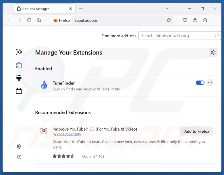
Task: Maximize the Firefox window
Action: (202, 8)
